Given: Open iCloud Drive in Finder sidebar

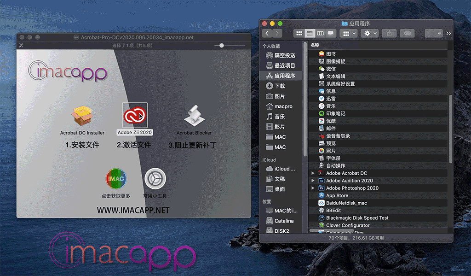Looking at the screenshot, I should pos(281,169).
